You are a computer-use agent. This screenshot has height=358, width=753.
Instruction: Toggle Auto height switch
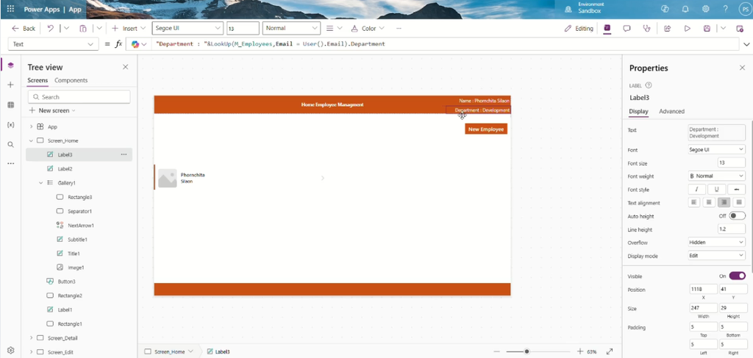pos(737,216)
